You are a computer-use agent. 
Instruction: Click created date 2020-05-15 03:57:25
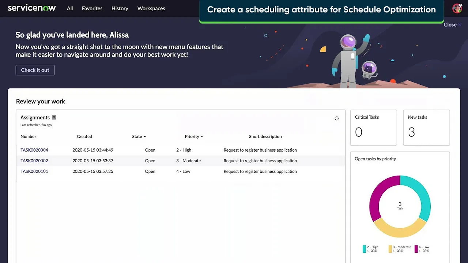93,171
